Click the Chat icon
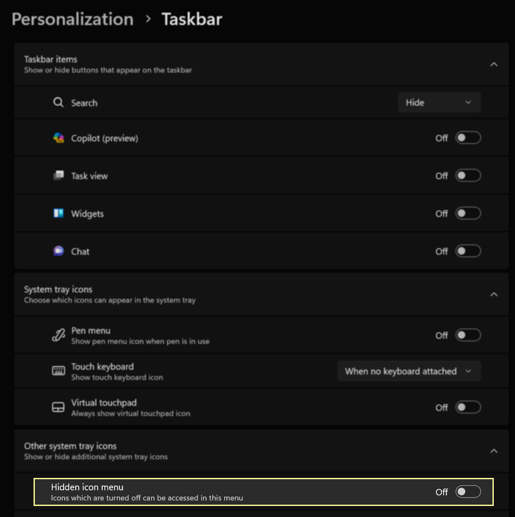This screenshot has height=517, width=515. pos(59,251)
